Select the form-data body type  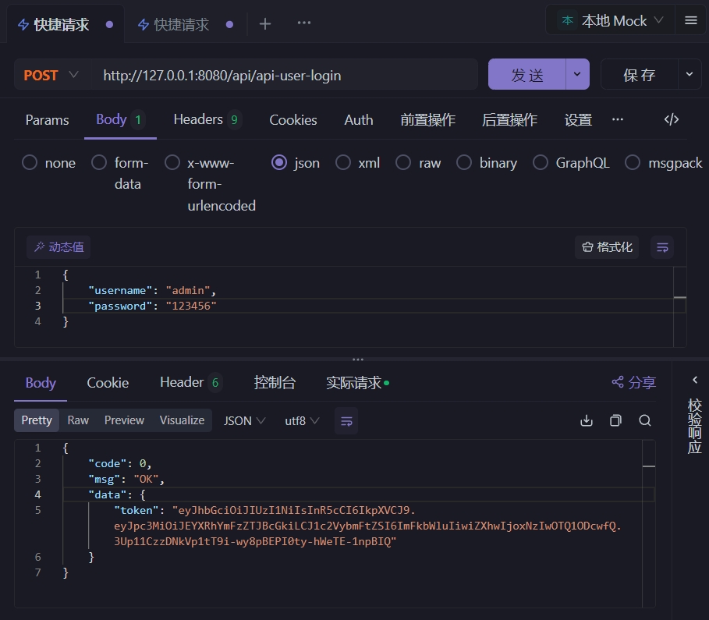99,163
